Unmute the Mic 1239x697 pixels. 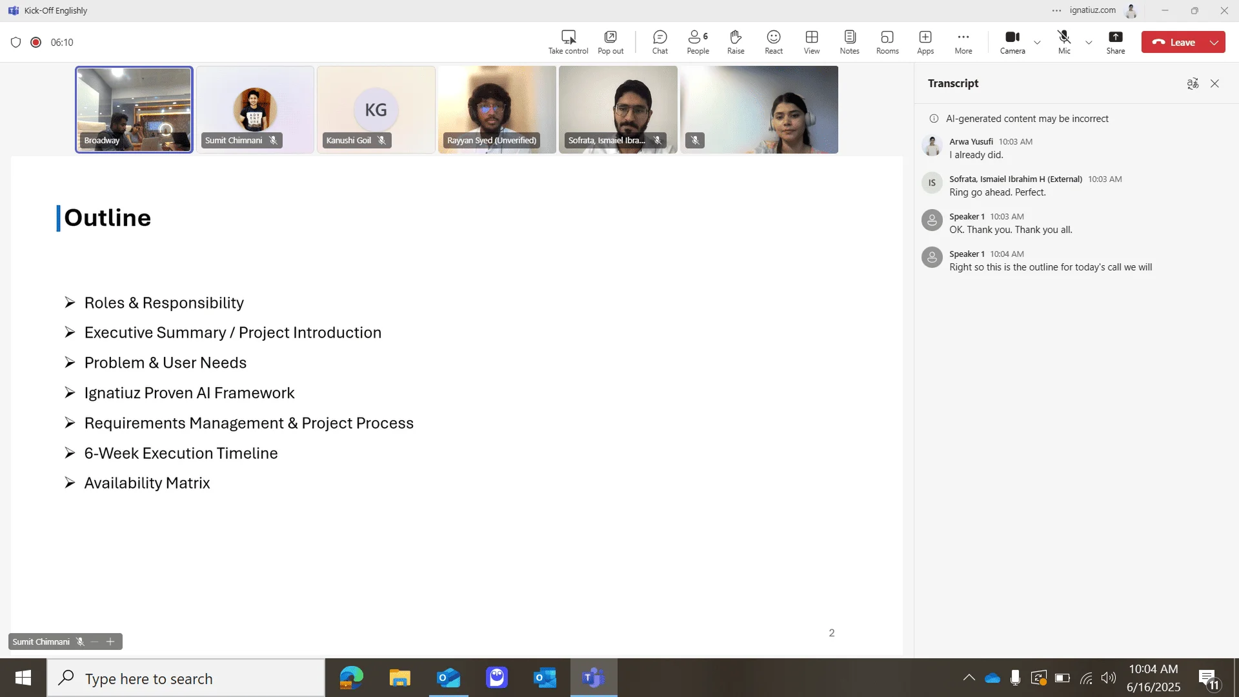point(1064,42)
